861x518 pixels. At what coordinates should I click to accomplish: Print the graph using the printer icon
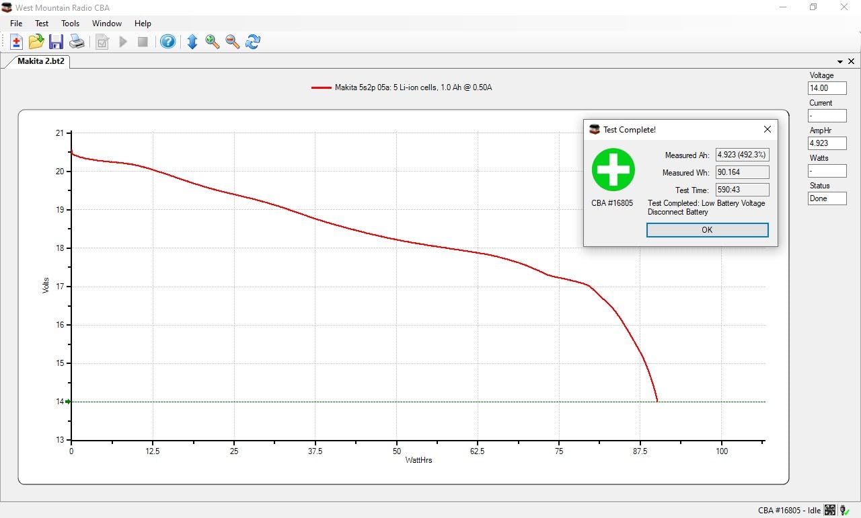(77, 42)
